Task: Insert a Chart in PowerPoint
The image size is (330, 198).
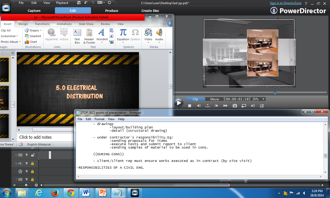Action: click(31, 42)
